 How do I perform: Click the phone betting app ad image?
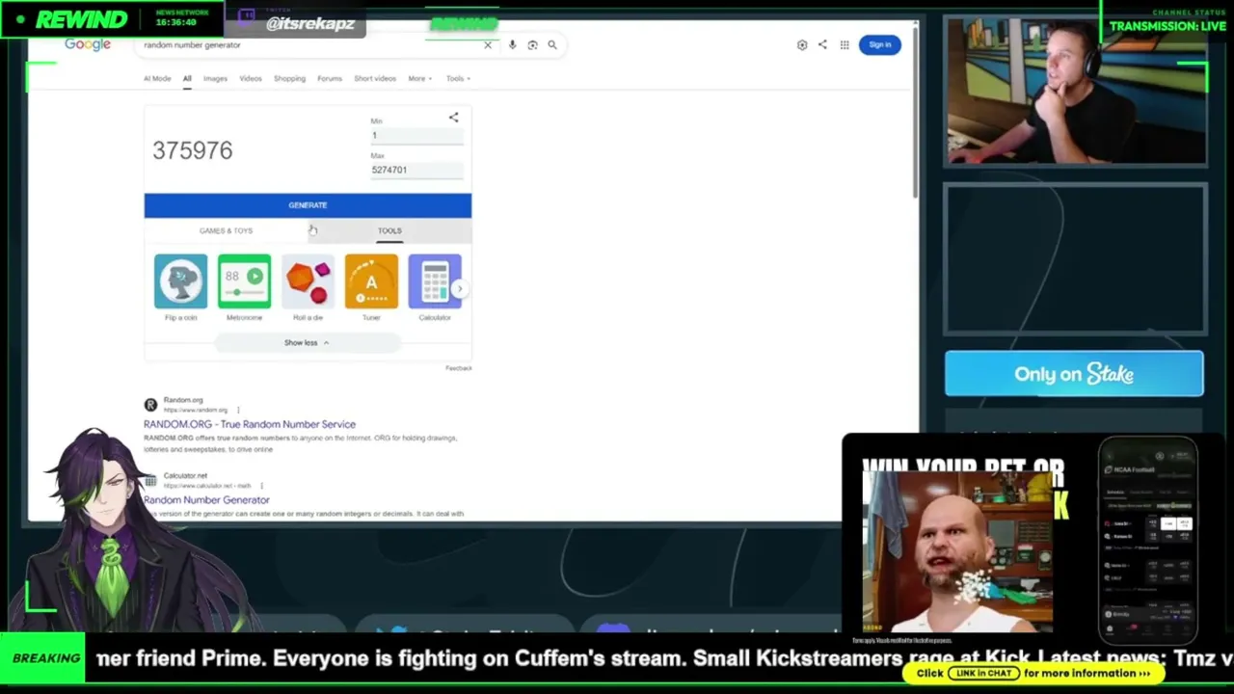1149,540
